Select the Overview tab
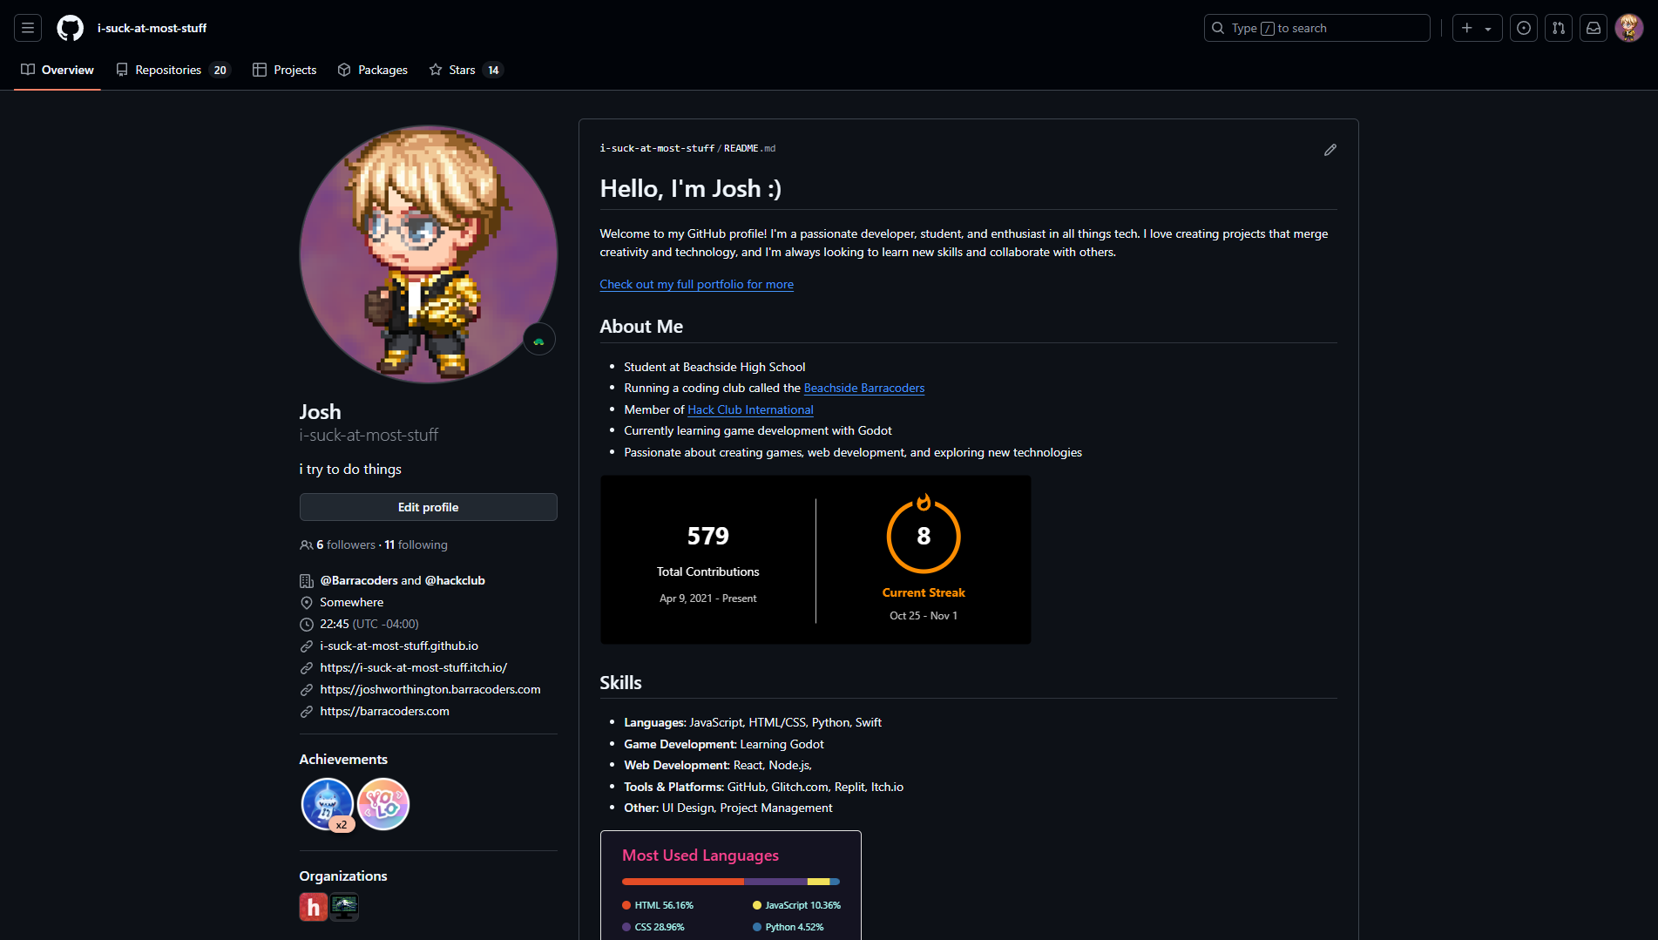 click(58, 70)
